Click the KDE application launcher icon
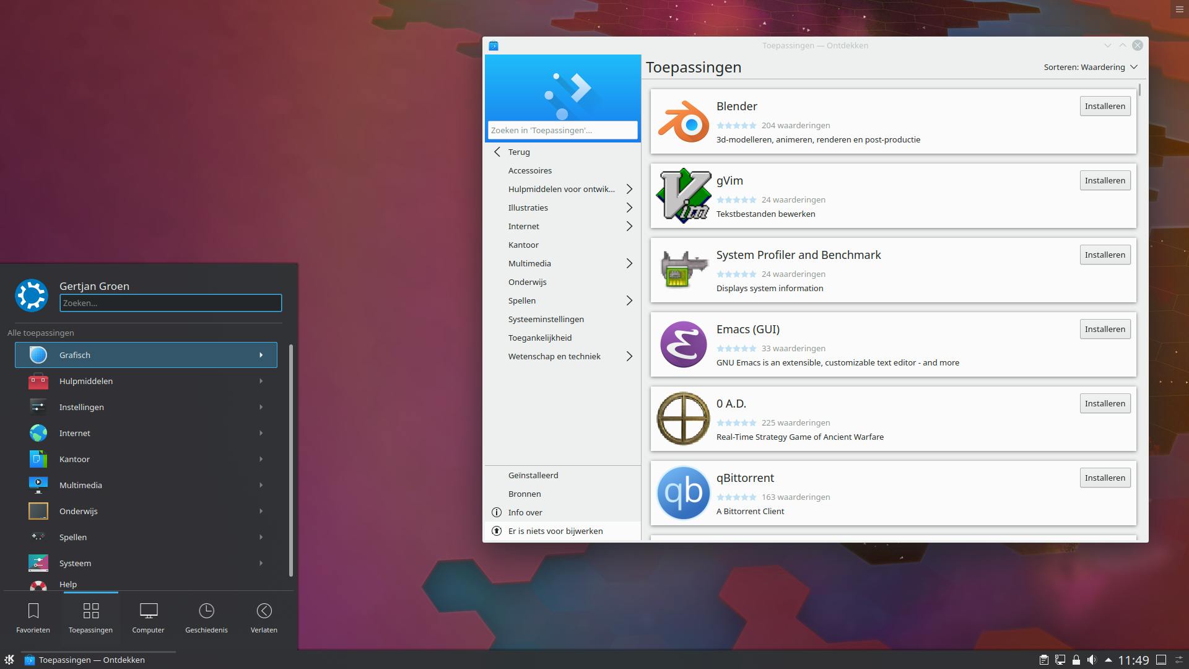Viewport: 1189px width, 669px height. coord(9,660)
